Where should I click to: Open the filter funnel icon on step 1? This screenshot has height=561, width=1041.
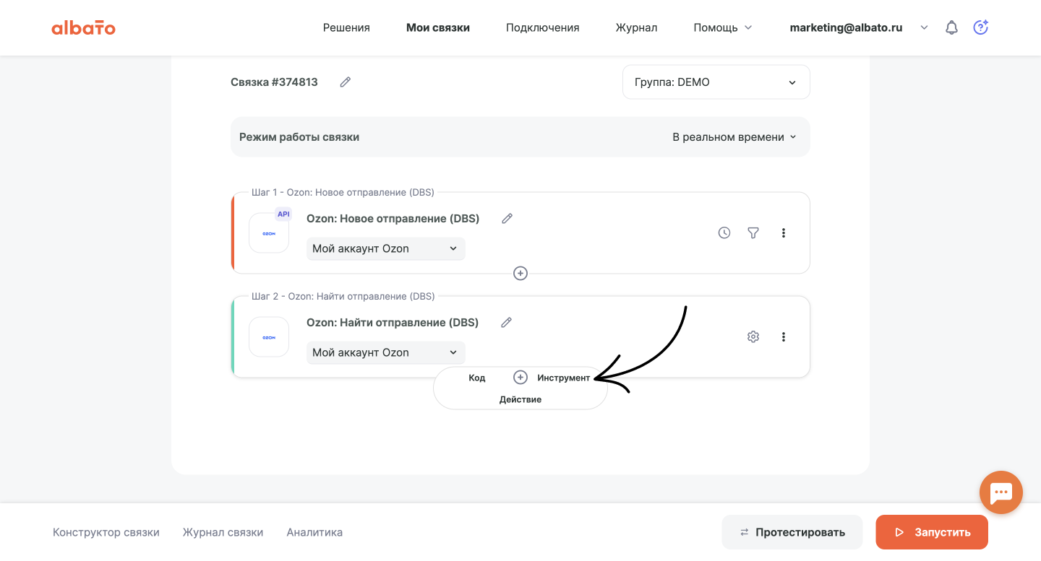click(x=753, y=232)
